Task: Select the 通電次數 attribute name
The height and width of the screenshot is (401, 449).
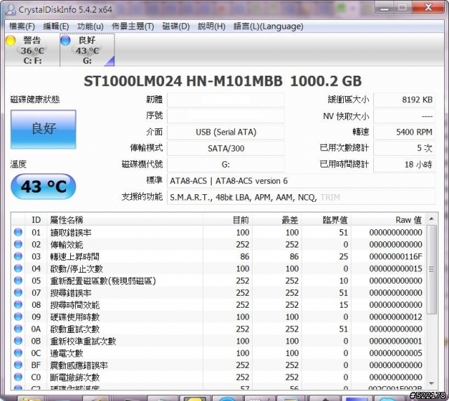Action: pyautogui.click(x=67, y=353)
